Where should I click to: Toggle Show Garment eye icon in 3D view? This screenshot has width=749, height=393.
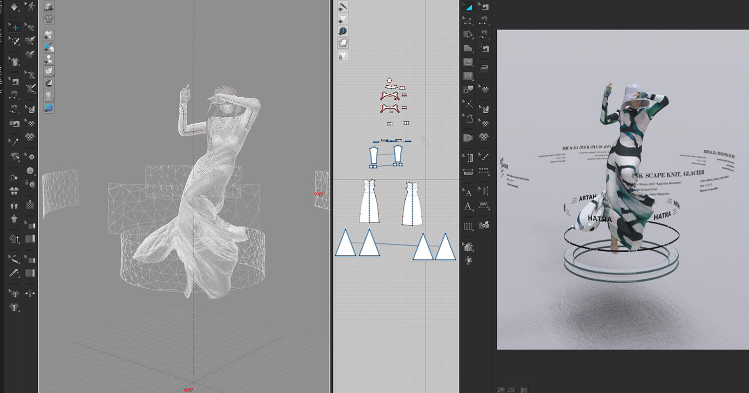point(48,34)
